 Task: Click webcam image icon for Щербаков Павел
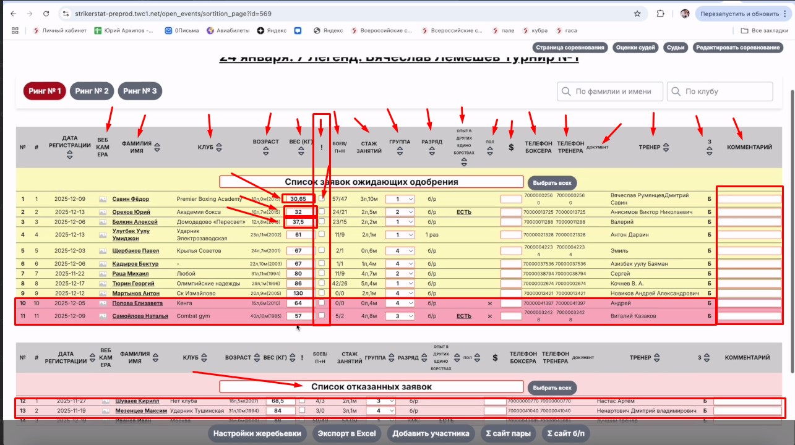pos(103,251)
